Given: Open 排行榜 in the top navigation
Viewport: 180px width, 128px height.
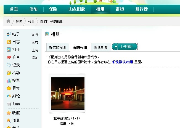Looking at the screenshot, I should tap(142, 9).
